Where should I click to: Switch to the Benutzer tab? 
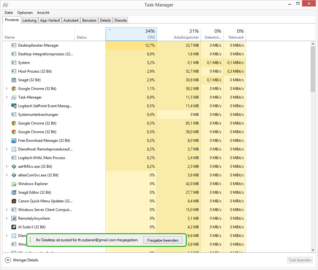click(89, 20)
